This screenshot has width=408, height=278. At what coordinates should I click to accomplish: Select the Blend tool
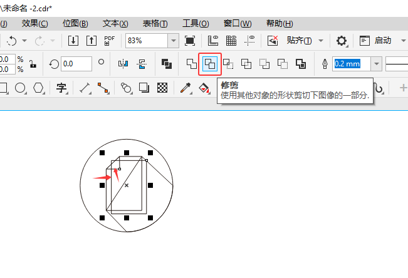[x=126, y=88]
